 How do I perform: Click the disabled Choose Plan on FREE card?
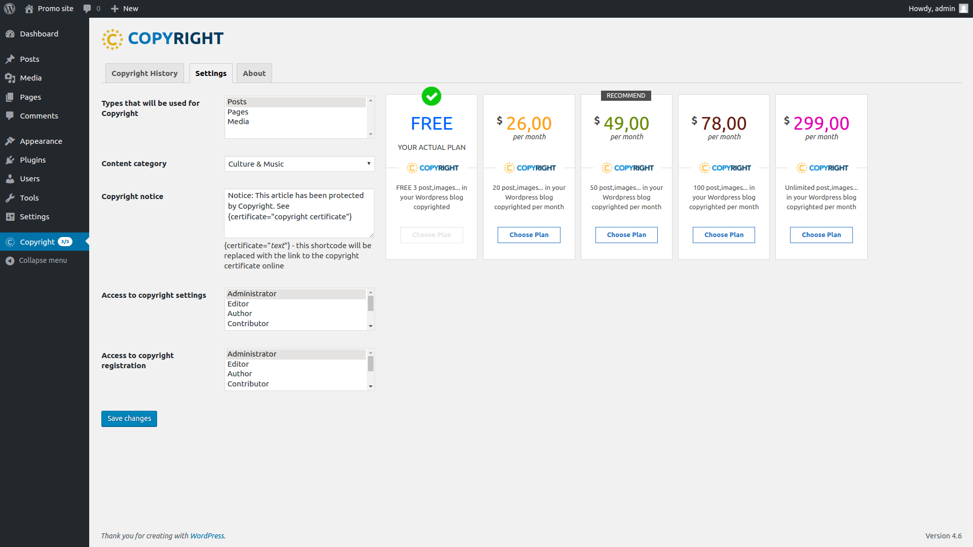(431, 235)
